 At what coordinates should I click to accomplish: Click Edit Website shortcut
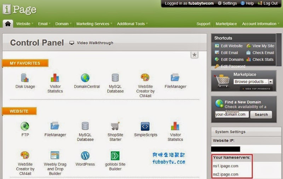click(229, 46)
